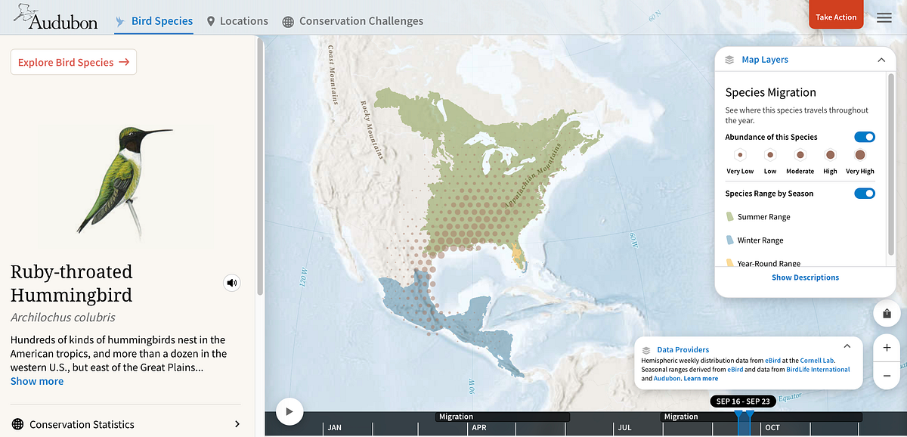Collapse the Map Layers panel
907x437 pixels.
coord(881,59)
